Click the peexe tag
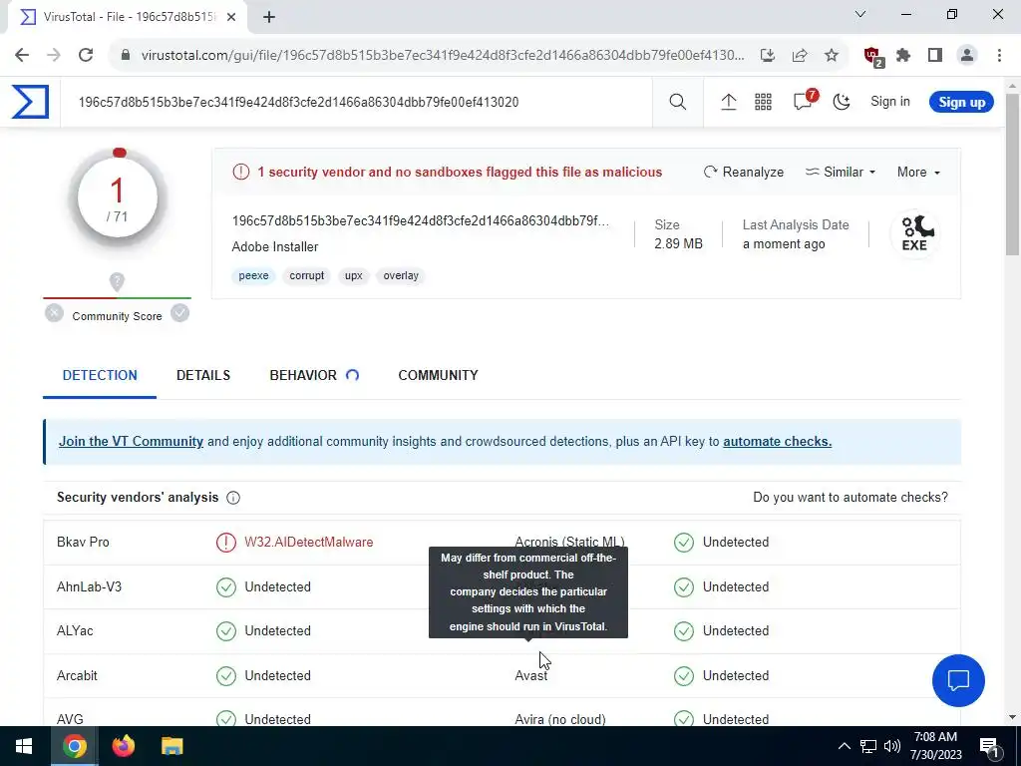 pyautogui.click(x=253, y=275)
